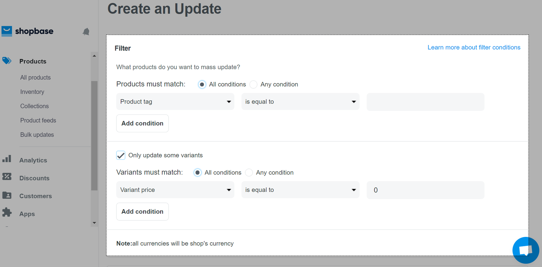Click the Analytics bar chart icon
This screenshot has width=542, height=267.
coord(7,159)
